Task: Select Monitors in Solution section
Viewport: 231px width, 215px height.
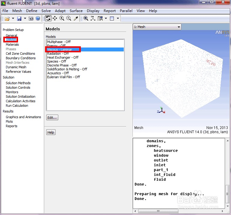Action: point(12,92)
